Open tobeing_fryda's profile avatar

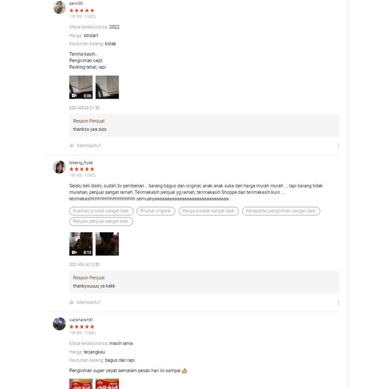[x=59, y=167]
